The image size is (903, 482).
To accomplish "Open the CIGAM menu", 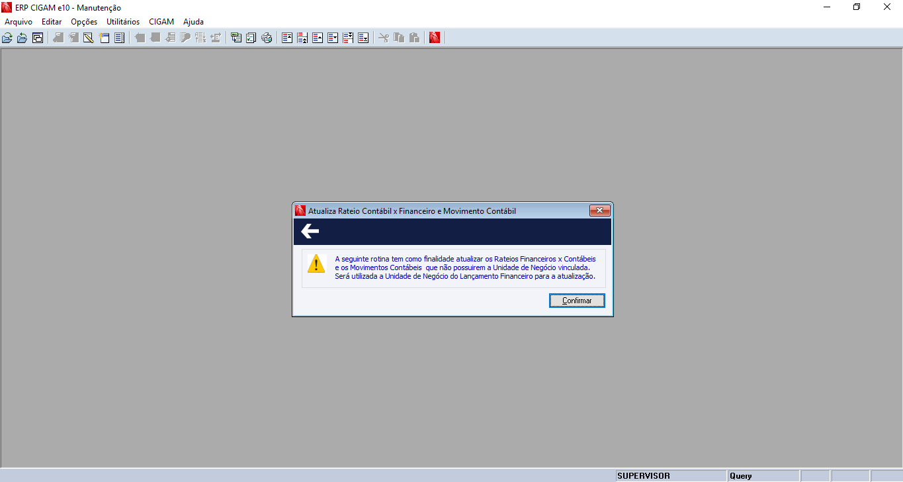I will [x=161, y=22].
